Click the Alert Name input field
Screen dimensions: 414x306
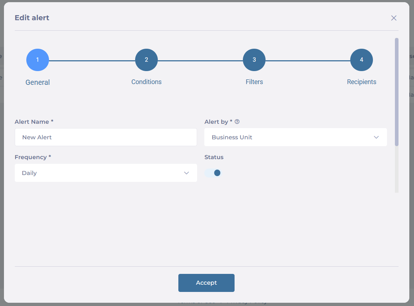click(106, 137)
